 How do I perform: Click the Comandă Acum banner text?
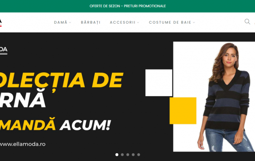click(x=55, y=125)
